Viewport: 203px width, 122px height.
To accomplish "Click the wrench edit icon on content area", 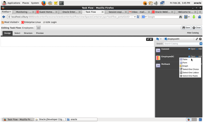I will click(148, 39).
